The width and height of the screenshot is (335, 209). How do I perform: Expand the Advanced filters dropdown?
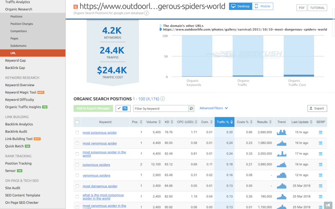pyautogui.click(x=214, y=108)
